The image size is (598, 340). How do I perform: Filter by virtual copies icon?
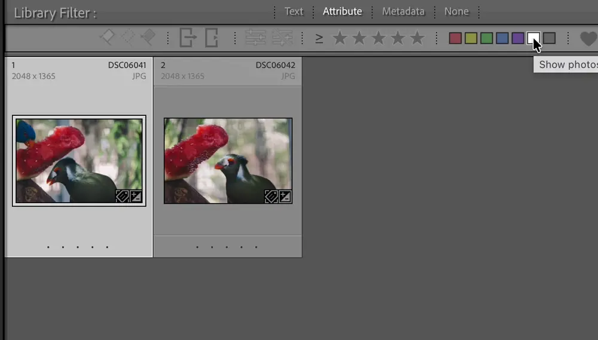[x=212, y=38]
